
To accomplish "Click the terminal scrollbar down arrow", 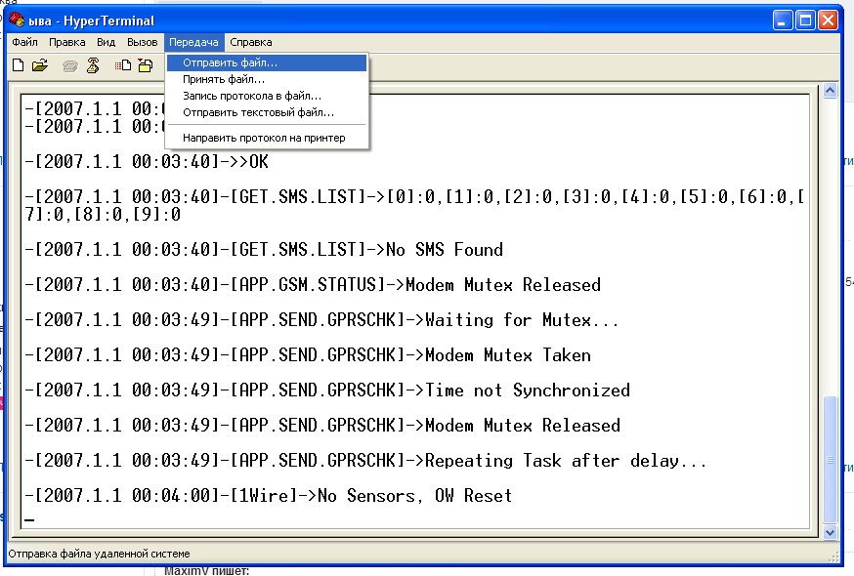I will [x=830, y=532].
